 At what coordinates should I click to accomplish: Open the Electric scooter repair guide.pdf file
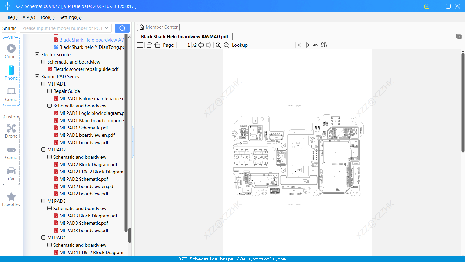(86, 69)
